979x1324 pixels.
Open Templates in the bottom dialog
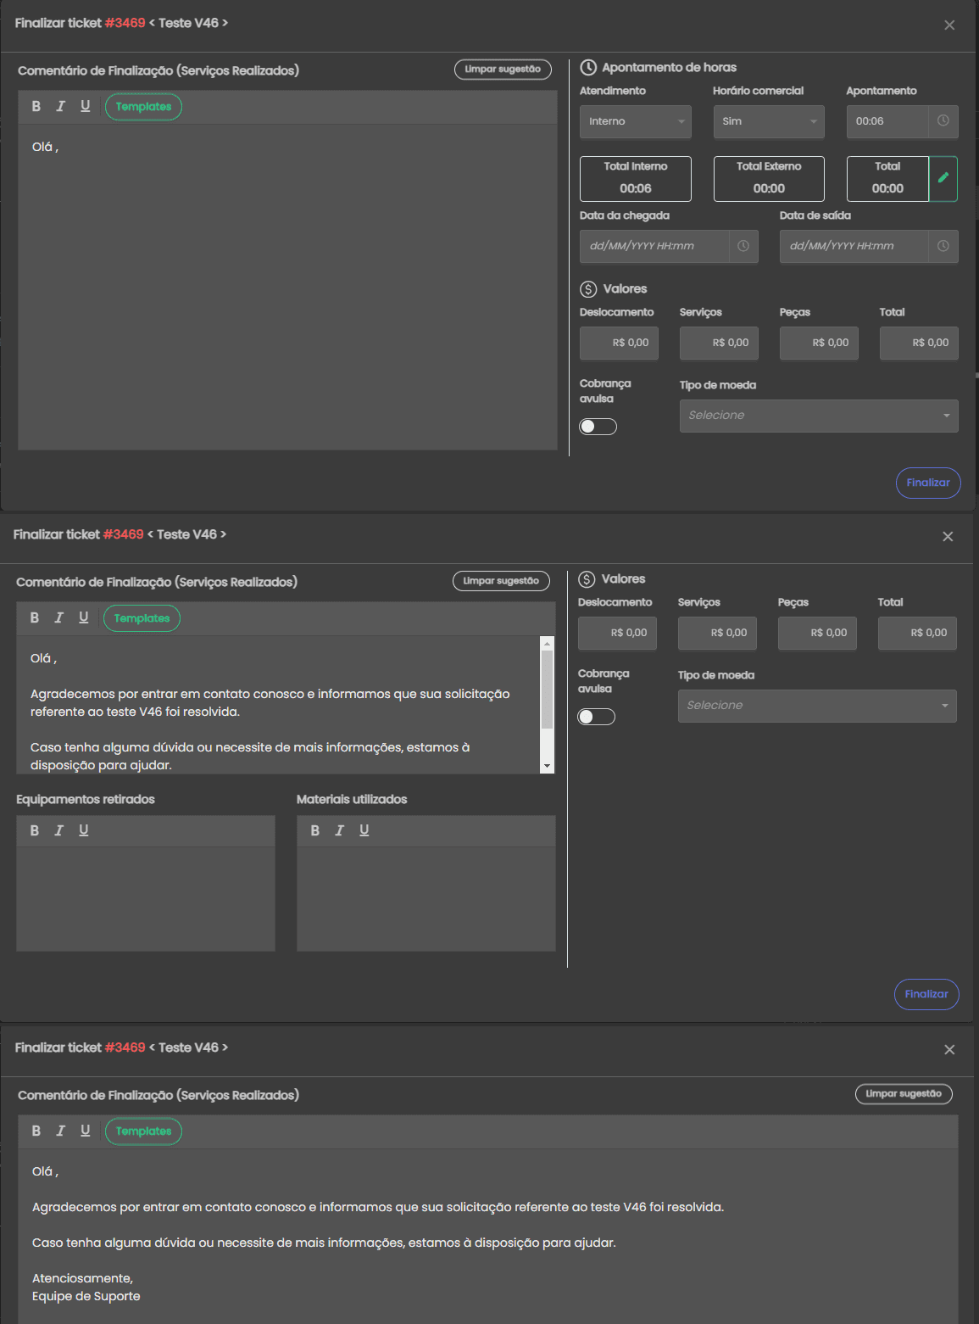click(x=143, y=1131)
